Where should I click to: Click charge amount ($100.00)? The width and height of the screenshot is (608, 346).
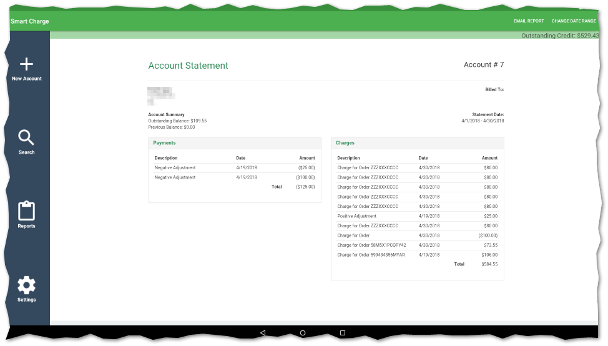488,235
